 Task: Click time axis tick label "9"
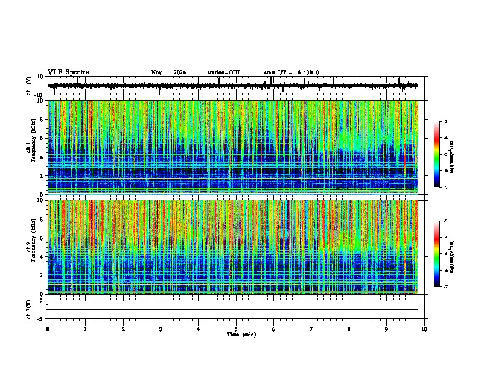[386, 329]
